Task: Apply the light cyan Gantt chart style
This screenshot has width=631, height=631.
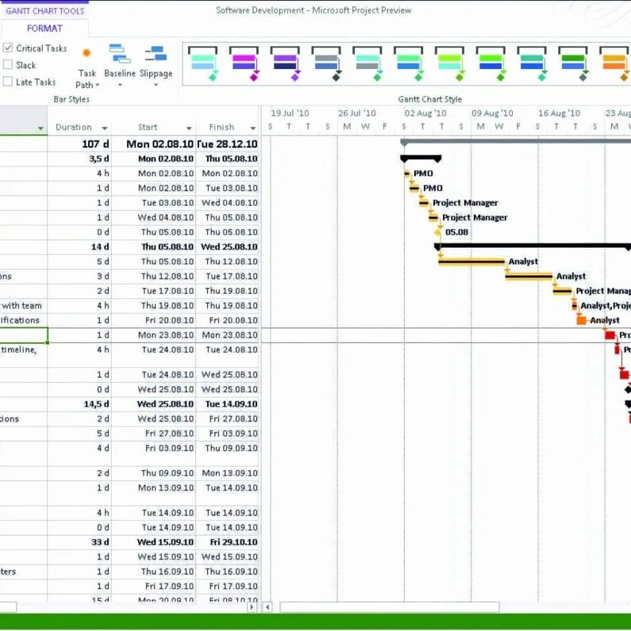Action: point(203,64)
